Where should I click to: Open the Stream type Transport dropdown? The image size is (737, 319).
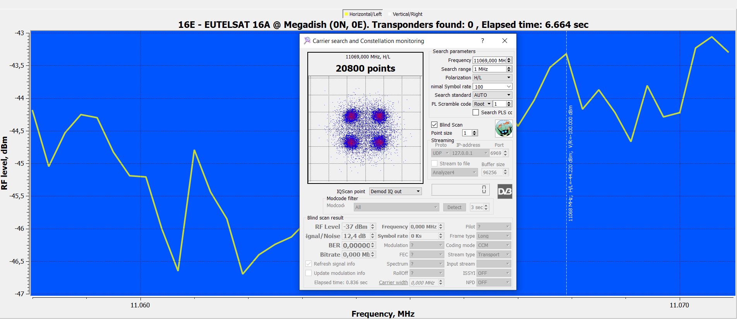point(494,254)
